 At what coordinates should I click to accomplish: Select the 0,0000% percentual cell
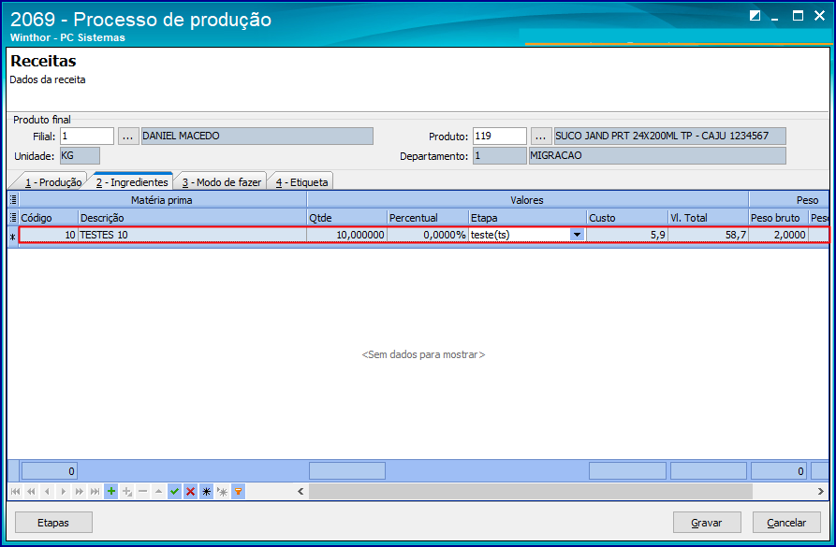[x=428, y=235]
